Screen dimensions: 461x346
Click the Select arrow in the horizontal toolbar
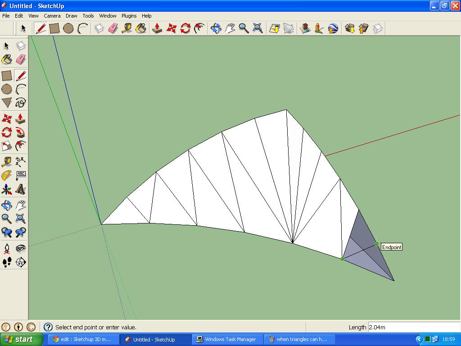(x=23, y=28)
